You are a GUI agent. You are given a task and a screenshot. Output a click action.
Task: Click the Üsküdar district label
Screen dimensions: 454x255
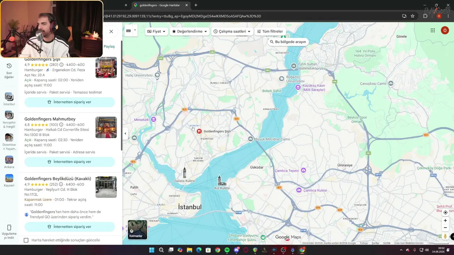(257, 167)
